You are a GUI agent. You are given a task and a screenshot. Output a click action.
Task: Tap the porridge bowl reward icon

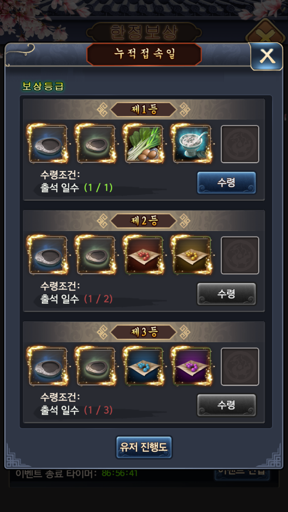coord(192,144)
